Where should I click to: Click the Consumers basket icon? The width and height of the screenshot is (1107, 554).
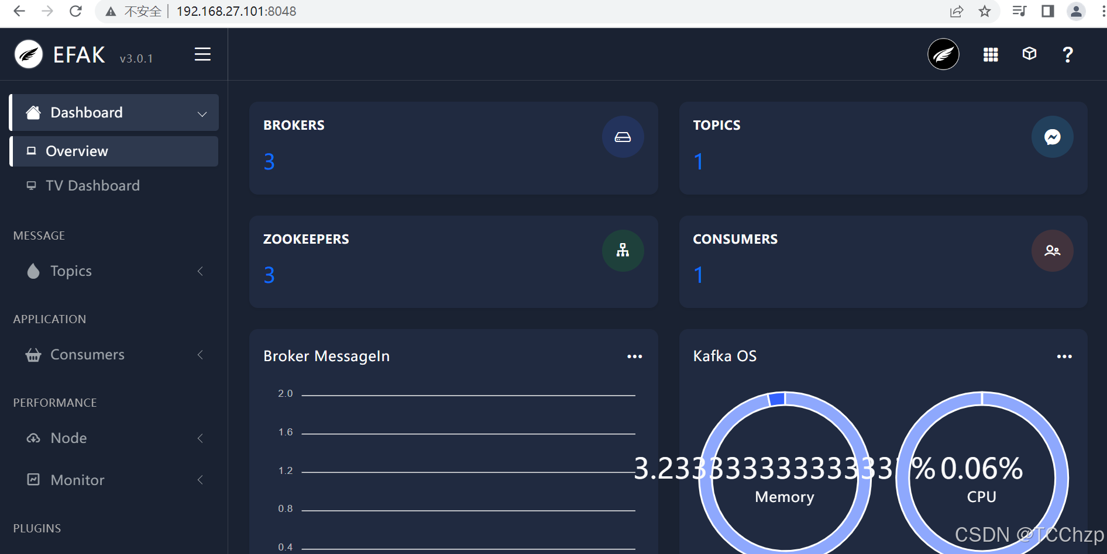click(33, 355)
